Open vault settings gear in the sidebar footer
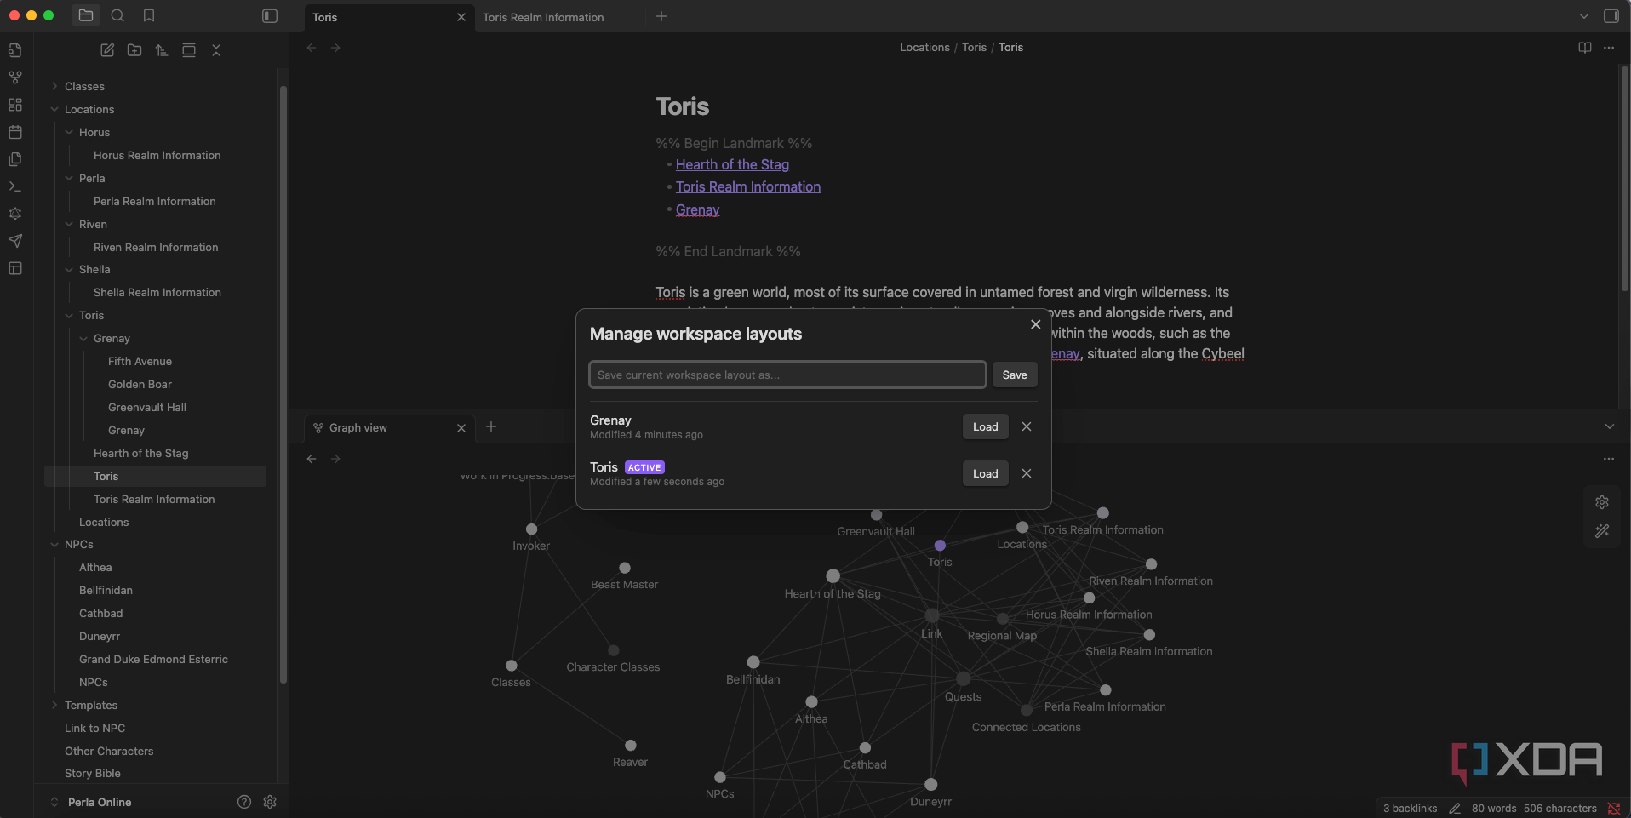Image resolution: width=1631 pixels, height=818 pixels. pos(270,802)
